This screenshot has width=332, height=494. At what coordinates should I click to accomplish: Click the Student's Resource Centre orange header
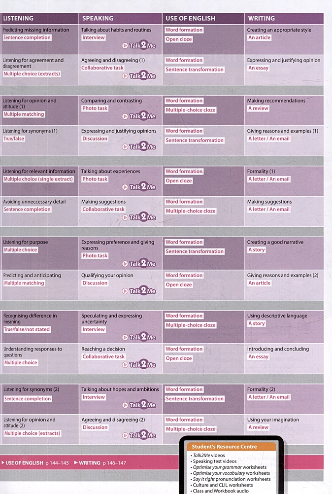tap(228, 447)
